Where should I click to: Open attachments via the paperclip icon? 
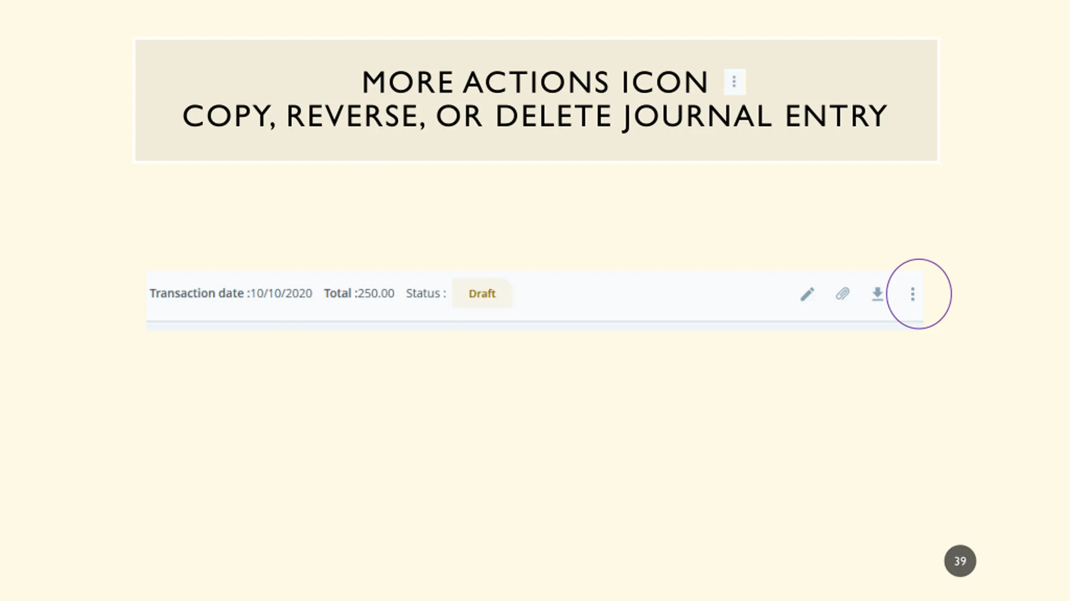[842, 294]
